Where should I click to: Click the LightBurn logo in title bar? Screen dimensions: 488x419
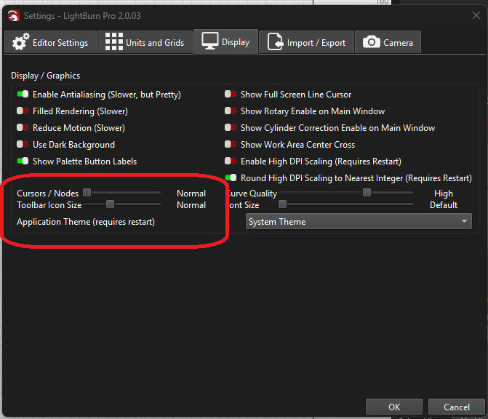[x=13, y=15]
